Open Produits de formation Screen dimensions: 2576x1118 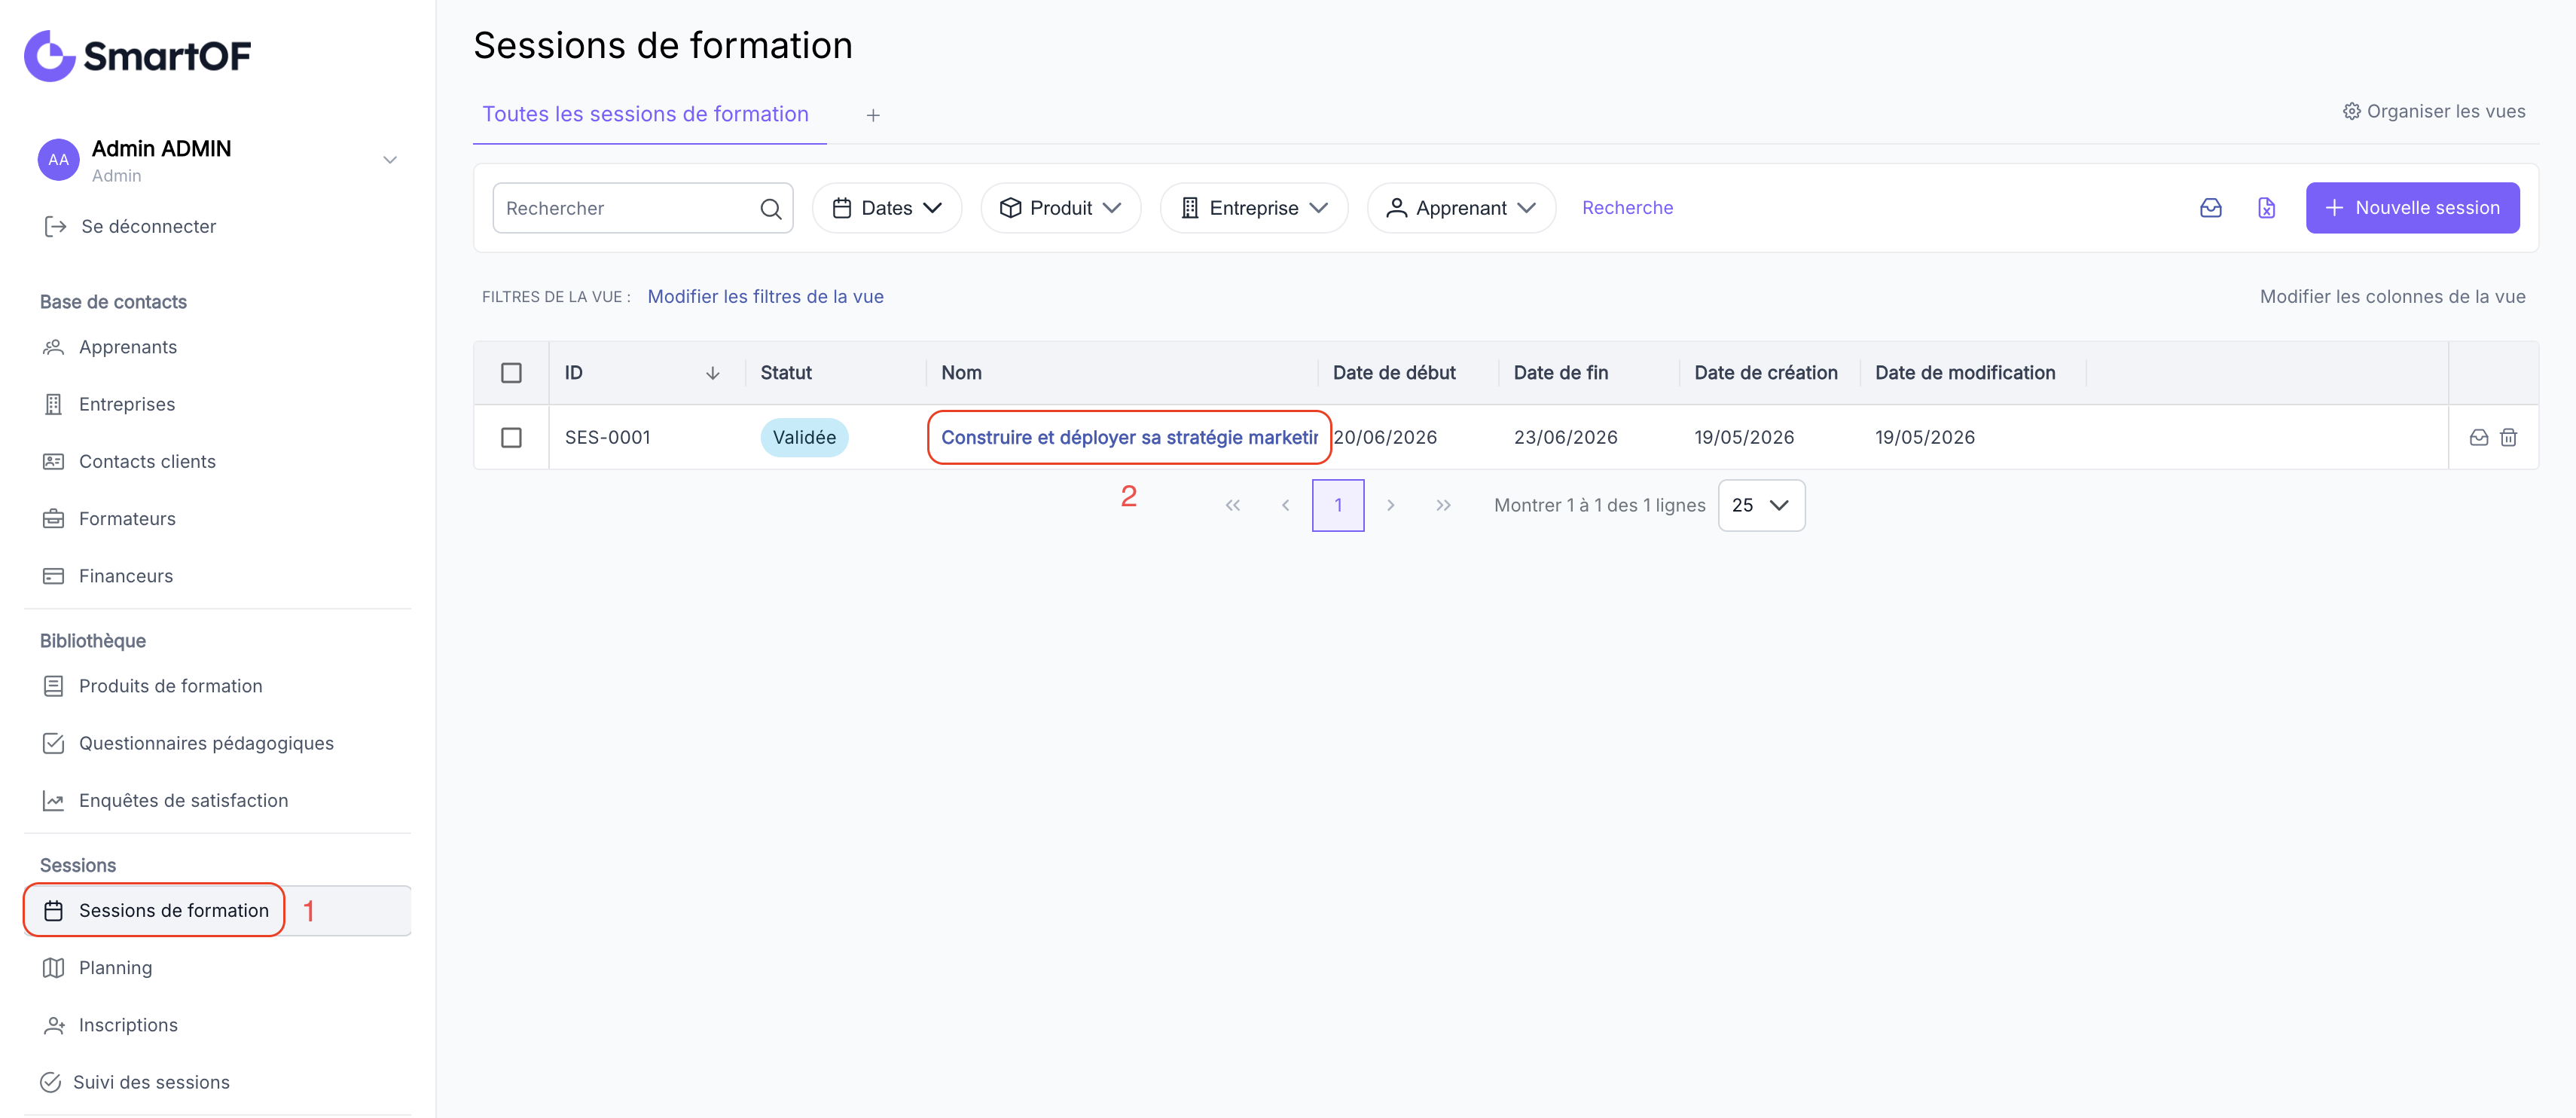(x=170, y=686)
